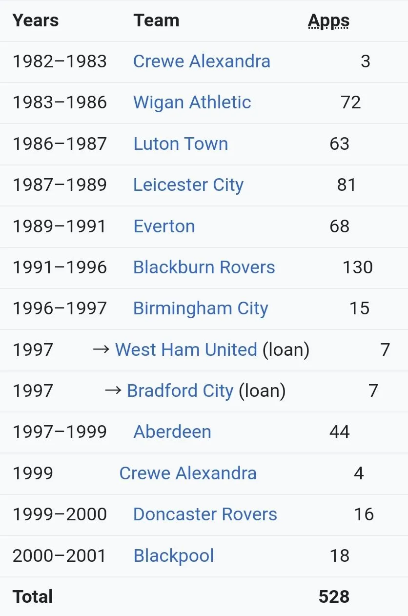The height and width of the screenshot is (616, 408).
Task: Open the Blackburn Rovers link
Action: pos(204,267)
